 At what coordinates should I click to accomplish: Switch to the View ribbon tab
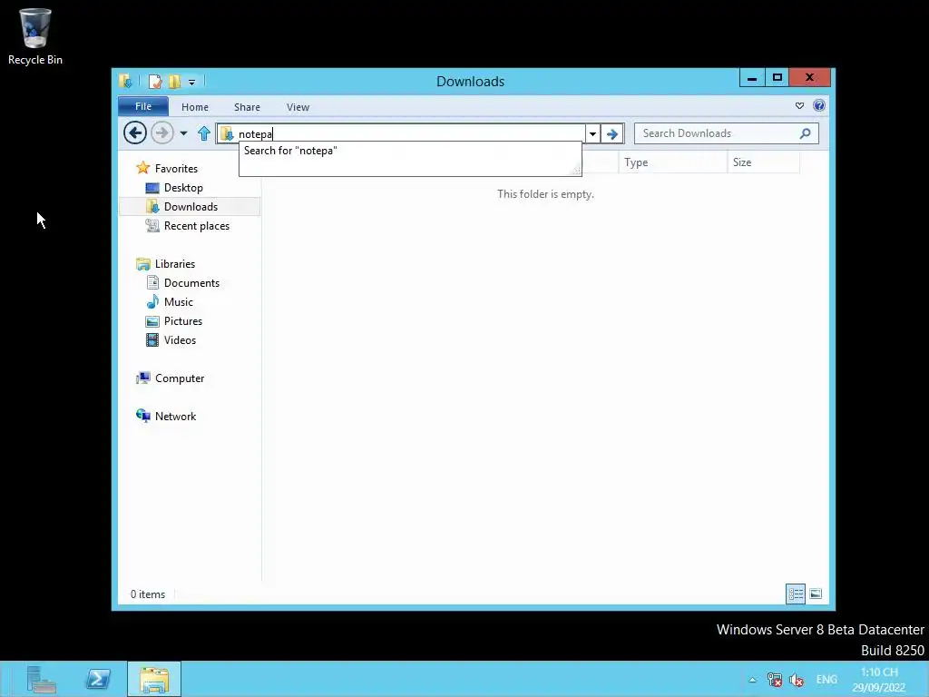click(298, 107)
